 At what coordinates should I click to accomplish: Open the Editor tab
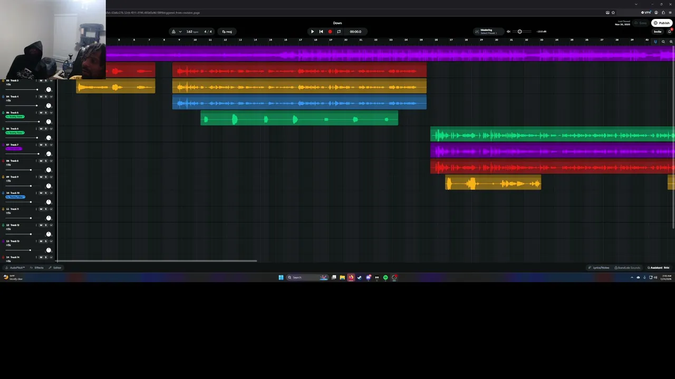(56, 267)
